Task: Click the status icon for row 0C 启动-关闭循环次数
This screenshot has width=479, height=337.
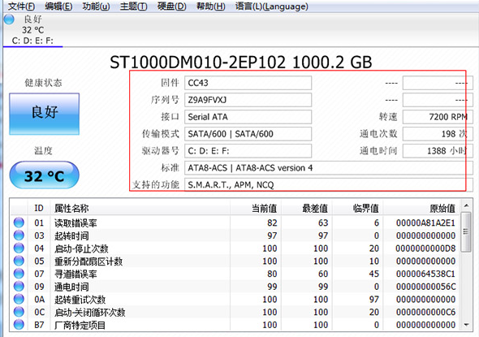Action: (x=19, y=312)
